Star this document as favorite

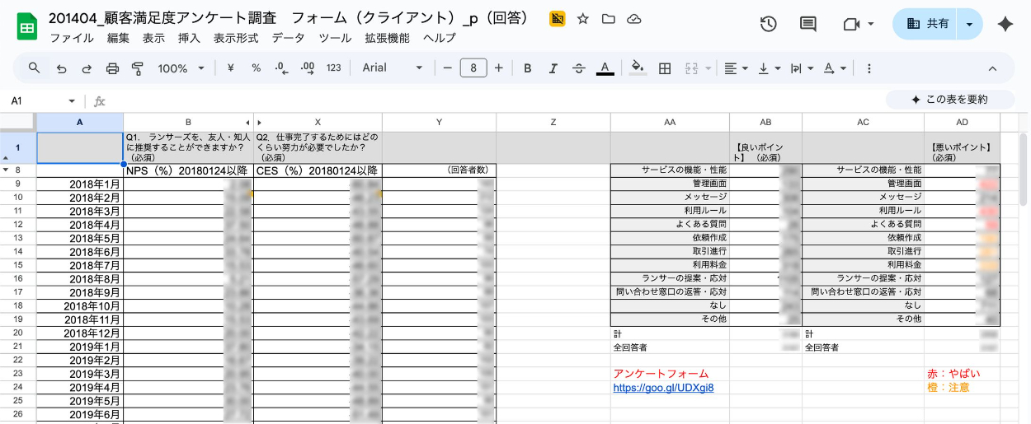(583, 19)
